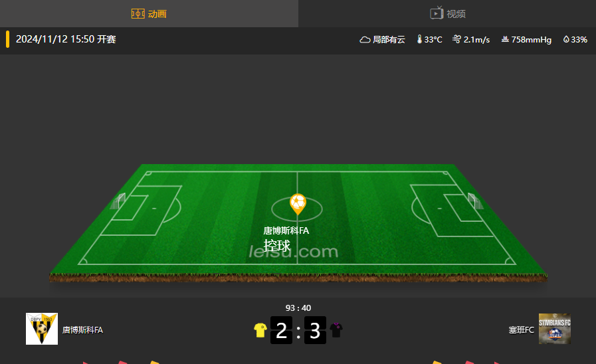Click the pitch icon beside 动画
Viewport: 596px width, 364px height.
pos(138,14)
